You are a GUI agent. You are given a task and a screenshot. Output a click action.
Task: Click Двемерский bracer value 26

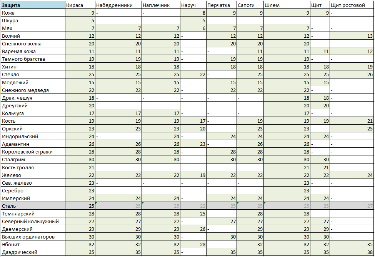(x=193, y=229)
